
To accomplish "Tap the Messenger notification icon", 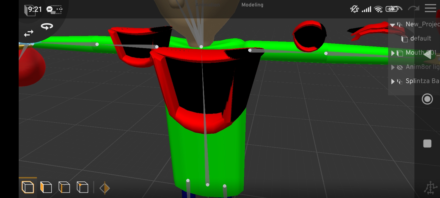I will pos(50,9).
